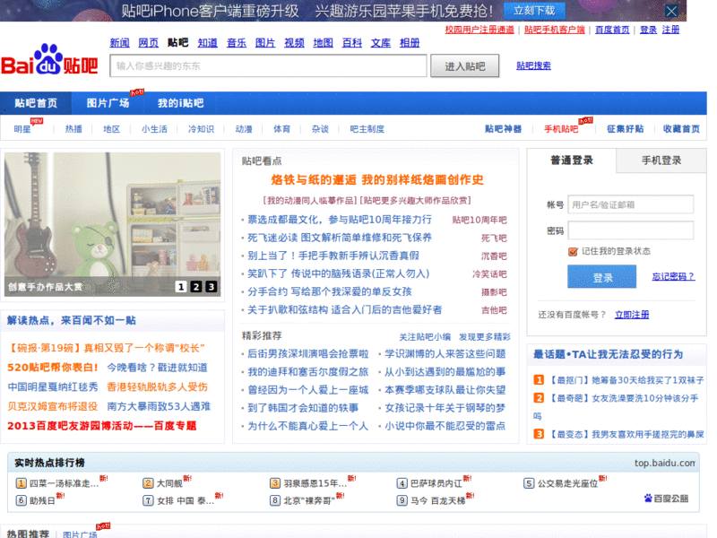Open the 征集好贴 link
Viewport: 717px width, 538px height.
(625, 129)
